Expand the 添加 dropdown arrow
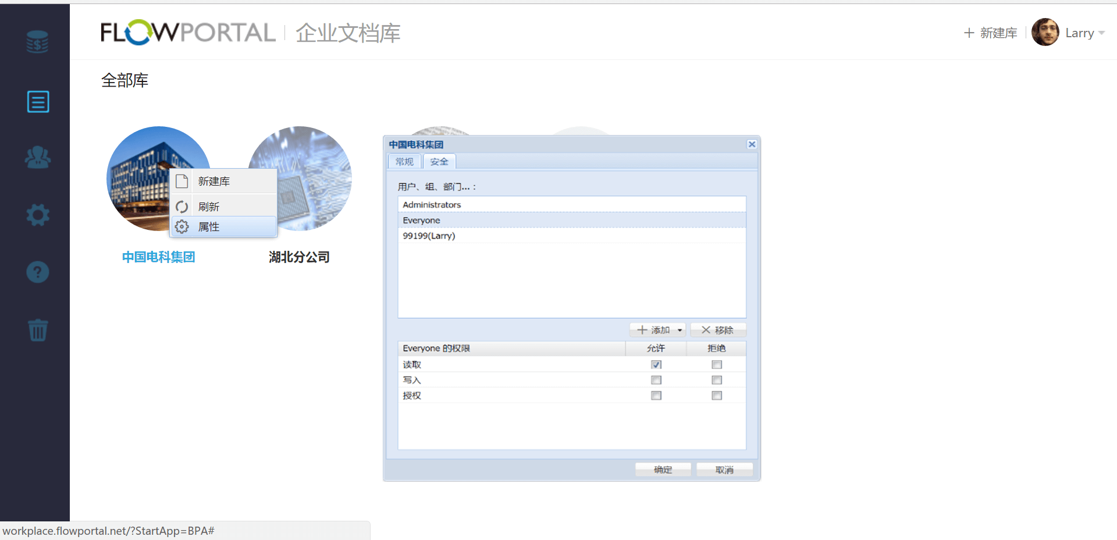Viewport: 1117px width, 540px height. click(680, 330)
